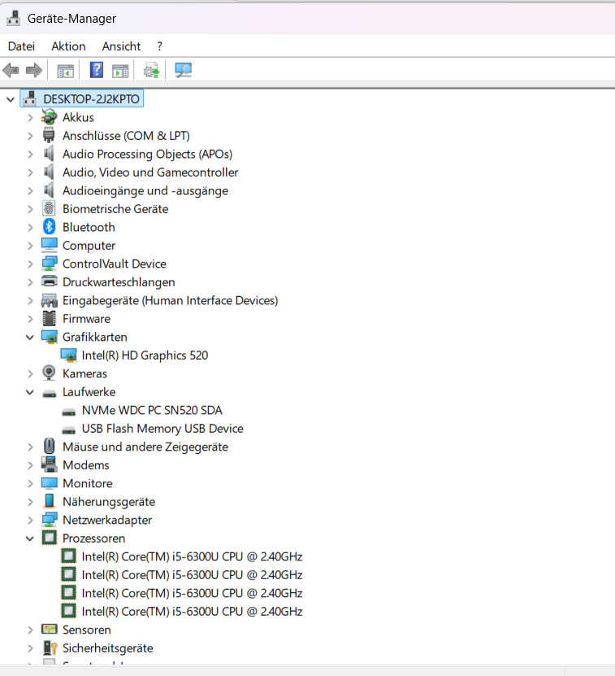Screen dimensions: 615x676
Task: Select Intel(R) HD Graphics 520 entry text
Action: [145, 355]
